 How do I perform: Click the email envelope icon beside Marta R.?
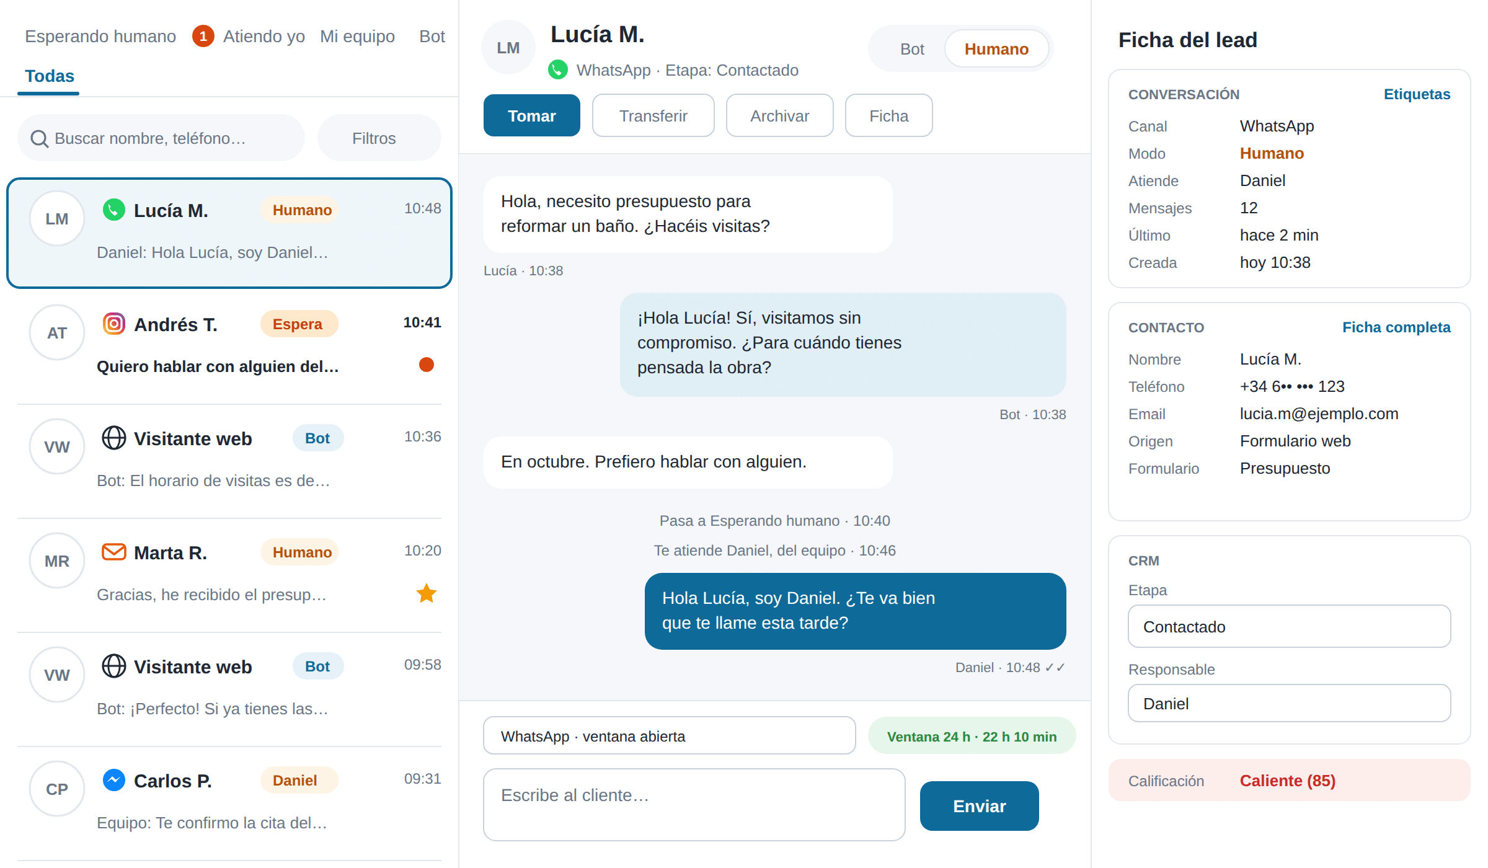pyautogui.click(x=114, y=552)
